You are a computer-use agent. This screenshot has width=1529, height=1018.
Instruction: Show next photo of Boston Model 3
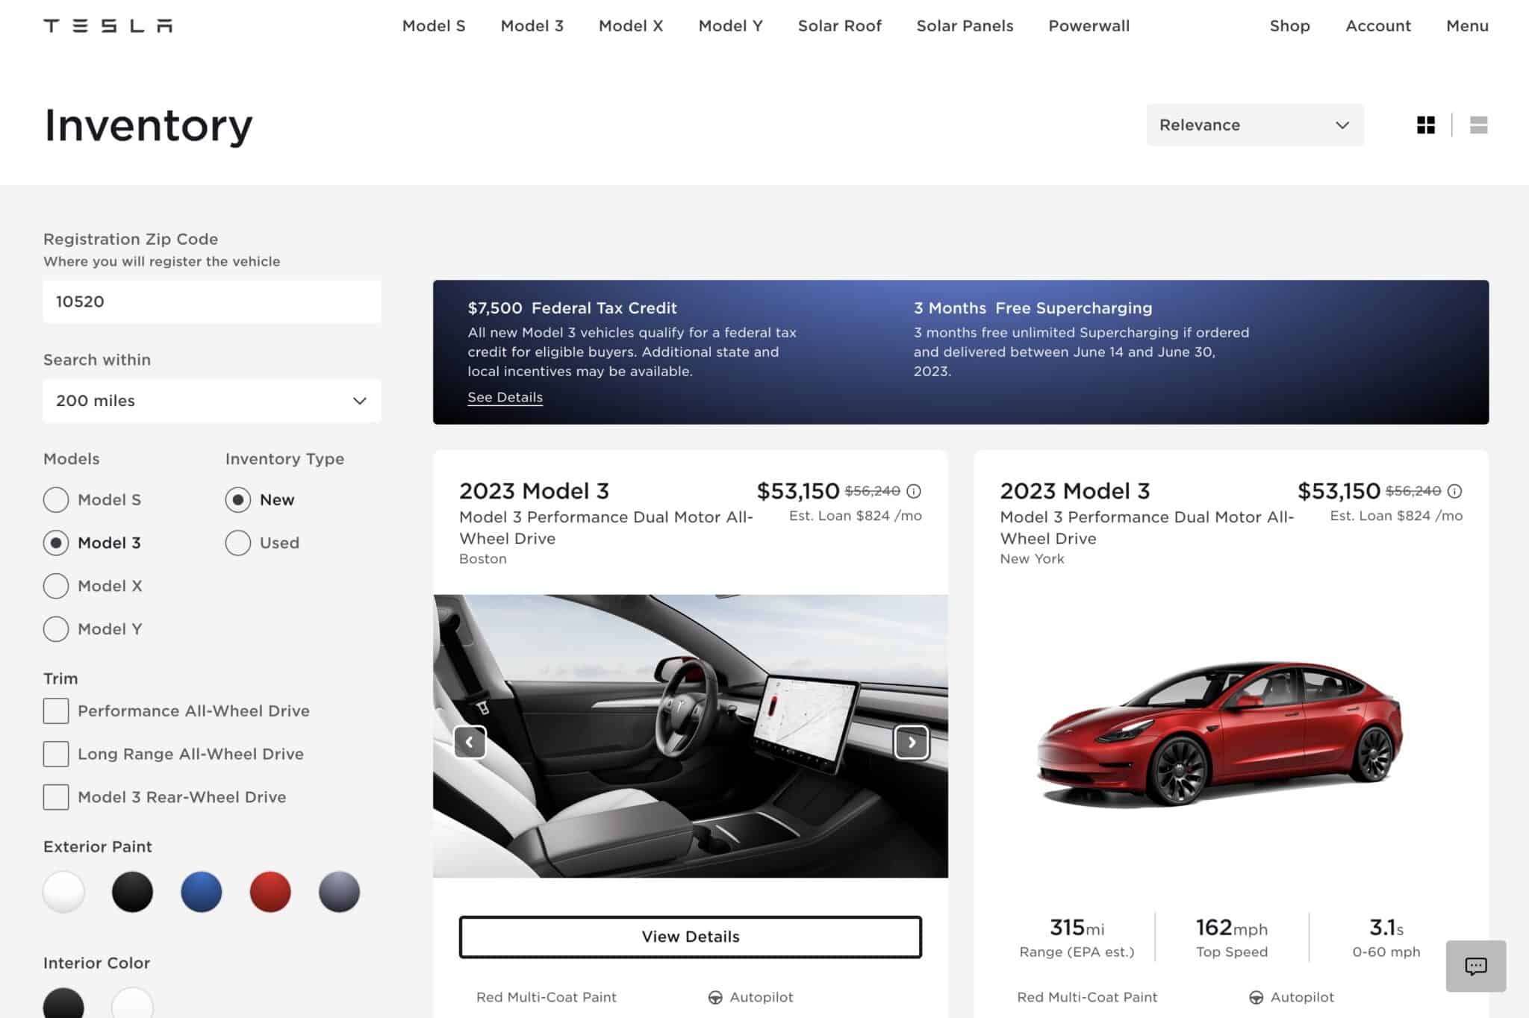pyautogui.click(x=912, y=742)
